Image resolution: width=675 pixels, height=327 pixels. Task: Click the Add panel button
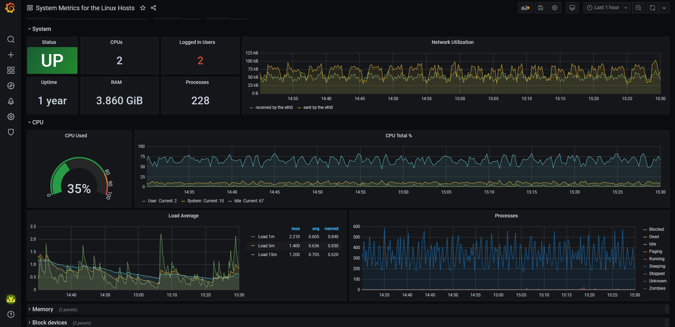pos(525,8)
